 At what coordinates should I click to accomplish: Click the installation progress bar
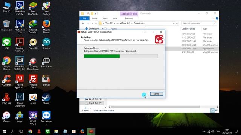(x=121, y=56)
